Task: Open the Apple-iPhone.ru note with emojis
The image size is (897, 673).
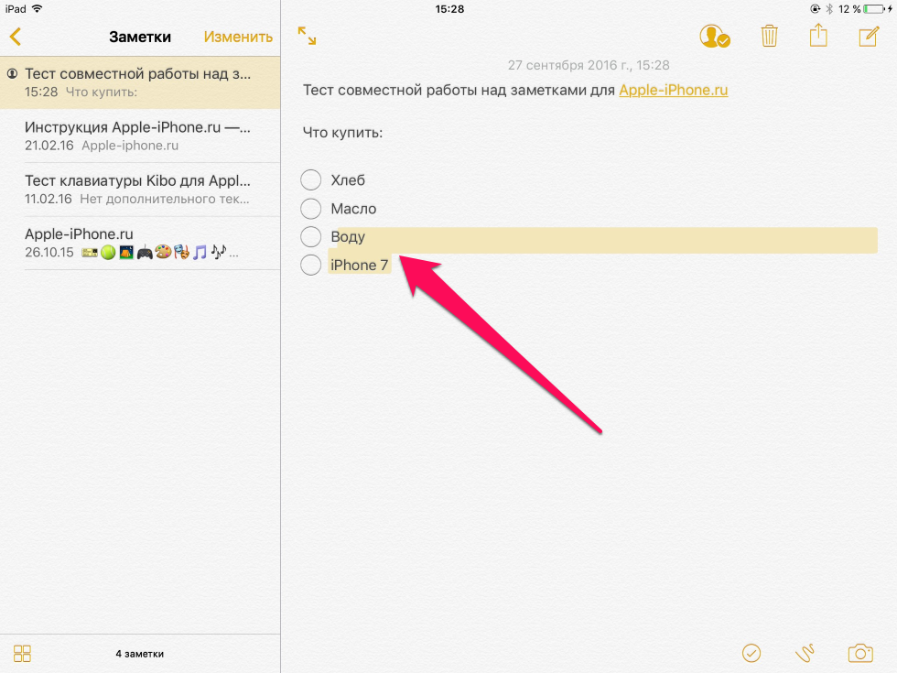Action: [140, 243]
